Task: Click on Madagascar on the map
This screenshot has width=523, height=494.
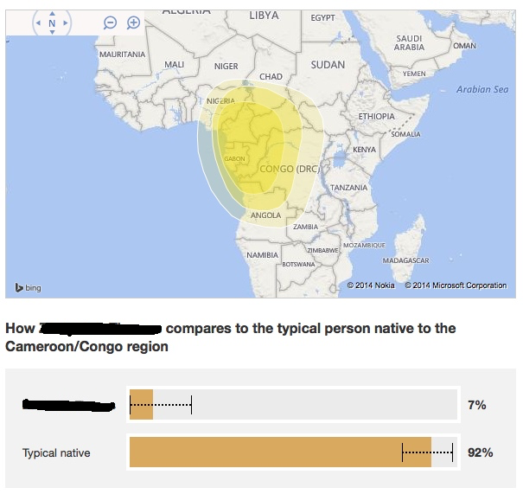Action: [406, 260]
